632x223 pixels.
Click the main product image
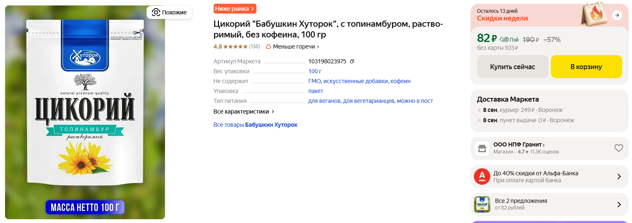85,112
